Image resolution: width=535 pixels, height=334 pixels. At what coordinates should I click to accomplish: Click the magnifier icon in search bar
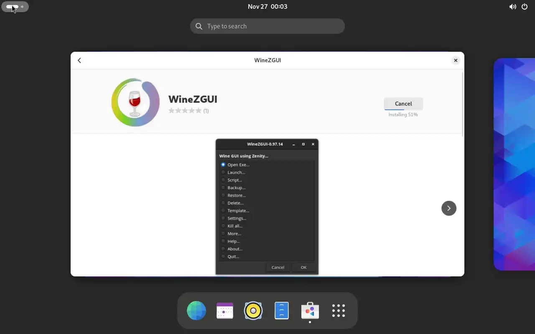tap(199, 26)
